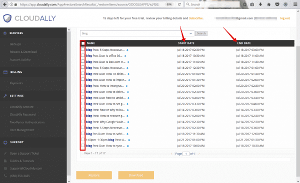Image resolution: width=300 pixels, height=183 pixels.
Task: Click the Subscribe link
Action: (x=196, y=18)
